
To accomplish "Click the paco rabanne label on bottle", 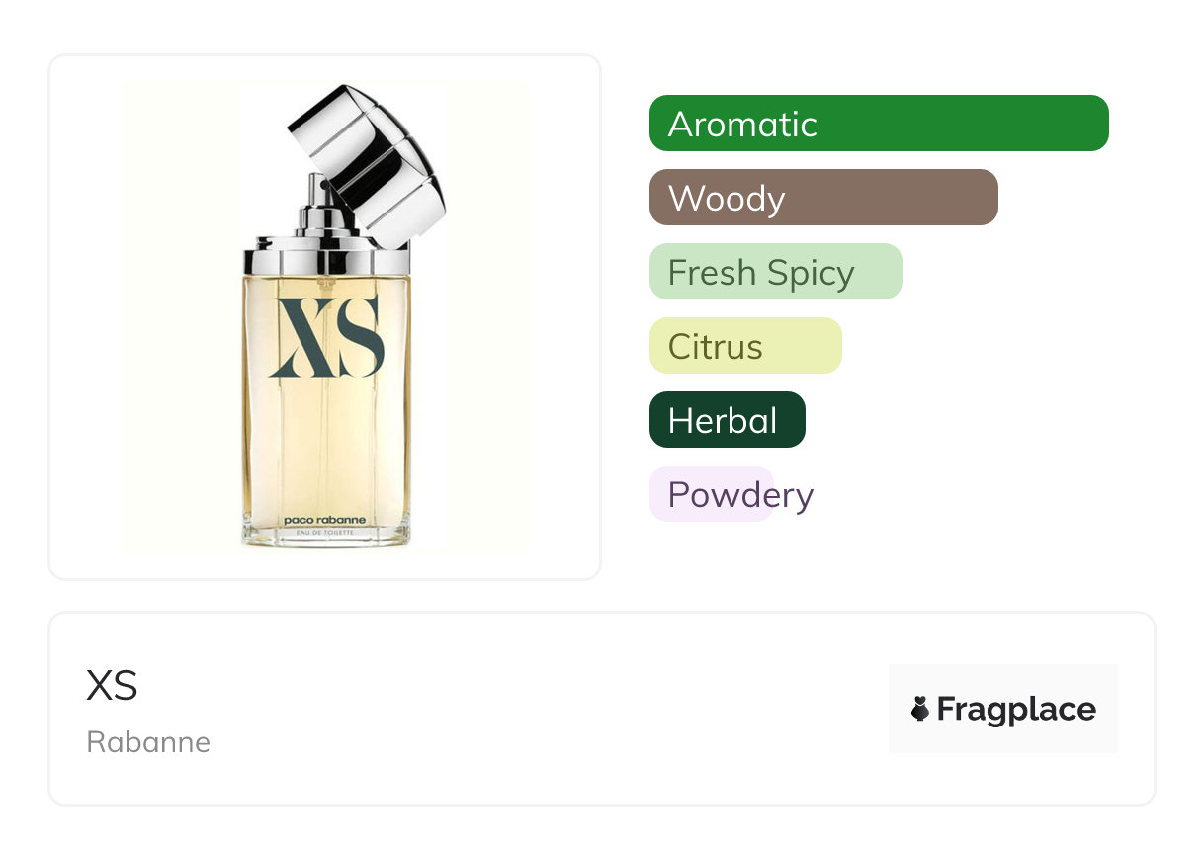I will pos(325,520).
